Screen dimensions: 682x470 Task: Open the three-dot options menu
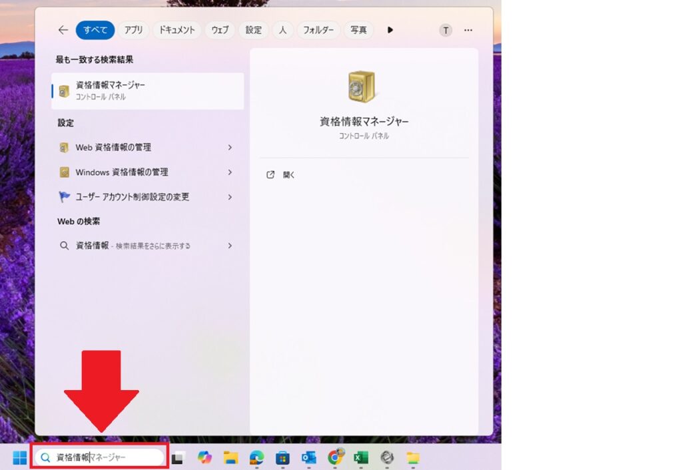click(x=468, y=30)
